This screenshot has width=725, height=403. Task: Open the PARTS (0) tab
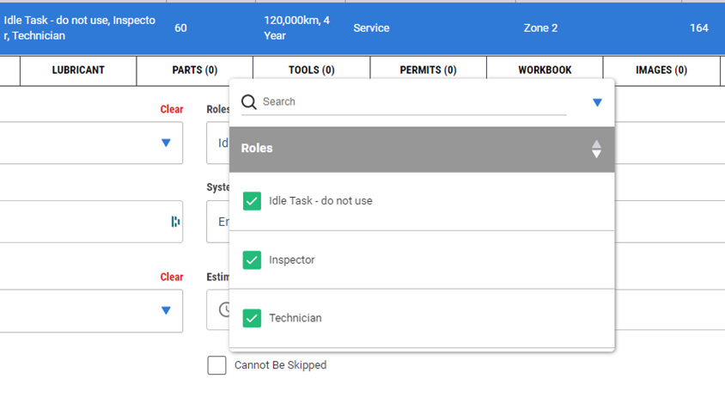[x=195, y=70]
